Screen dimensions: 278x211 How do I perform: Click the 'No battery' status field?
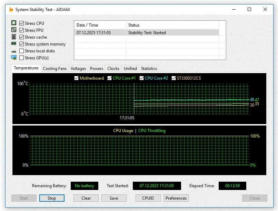click(85, 186)
